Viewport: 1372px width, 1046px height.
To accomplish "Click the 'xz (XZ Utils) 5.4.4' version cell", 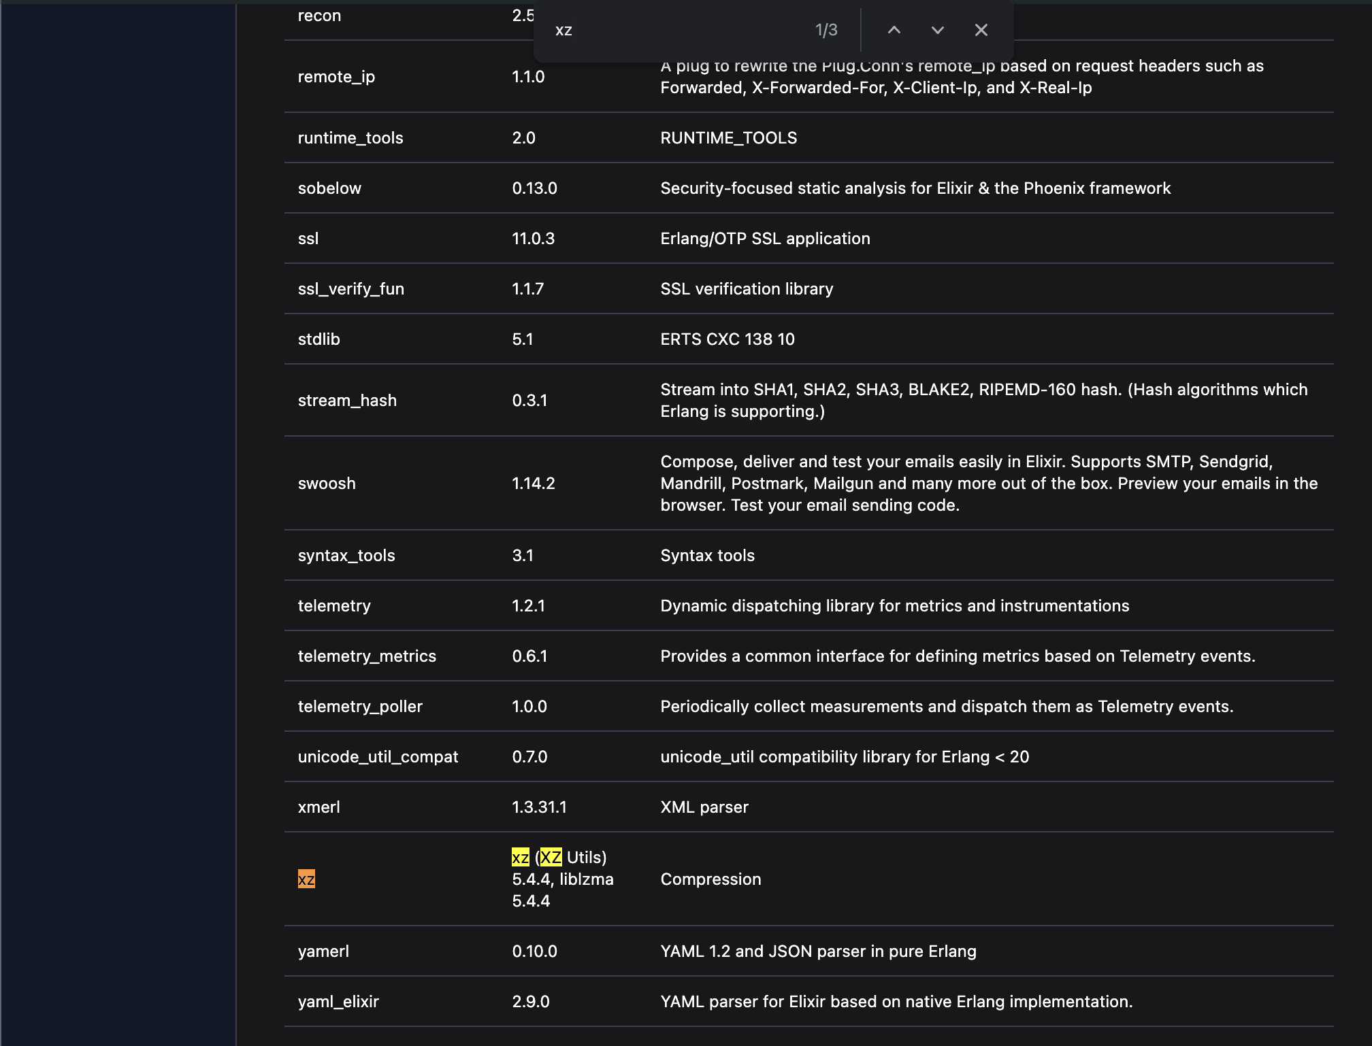I will coord(563,879).
